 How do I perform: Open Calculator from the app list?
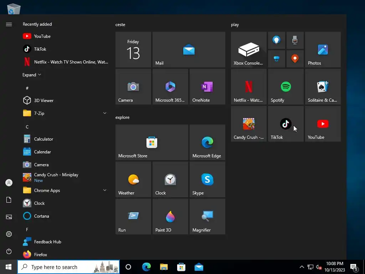pyautogui.click(x=65, y=139)
